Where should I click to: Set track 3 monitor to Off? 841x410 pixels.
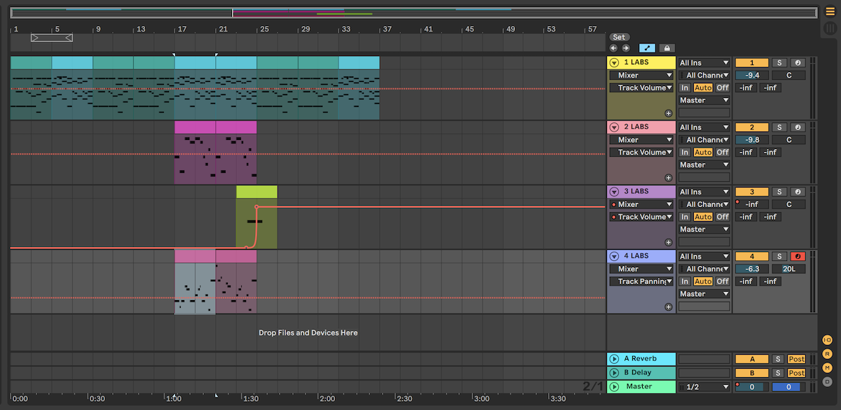tap(722, 217)
